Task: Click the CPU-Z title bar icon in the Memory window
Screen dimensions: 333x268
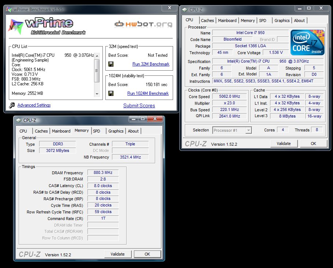Action: 19,120
